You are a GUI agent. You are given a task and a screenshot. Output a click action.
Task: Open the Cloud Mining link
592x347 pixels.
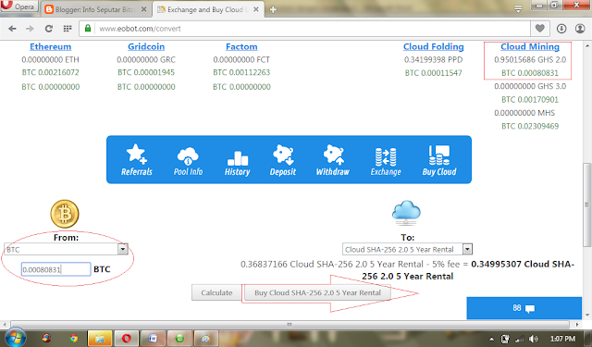click(530, 46)
